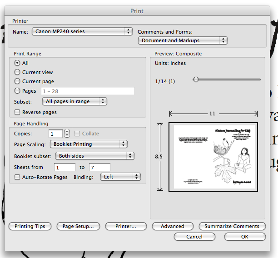The height and width of the screenshot is (258, 278).
Task: Open the Advanced print settings
Action: click(173, 226)
